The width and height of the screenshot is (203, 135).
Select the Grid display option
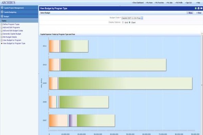(x=123, y=23)
